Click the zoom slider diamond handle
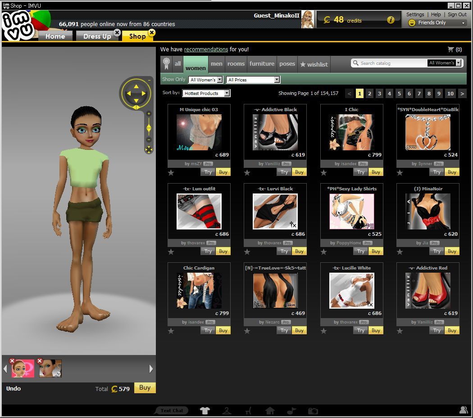This screenshot has height=418, width=473. pyautogui.click(x=149, y=128)
